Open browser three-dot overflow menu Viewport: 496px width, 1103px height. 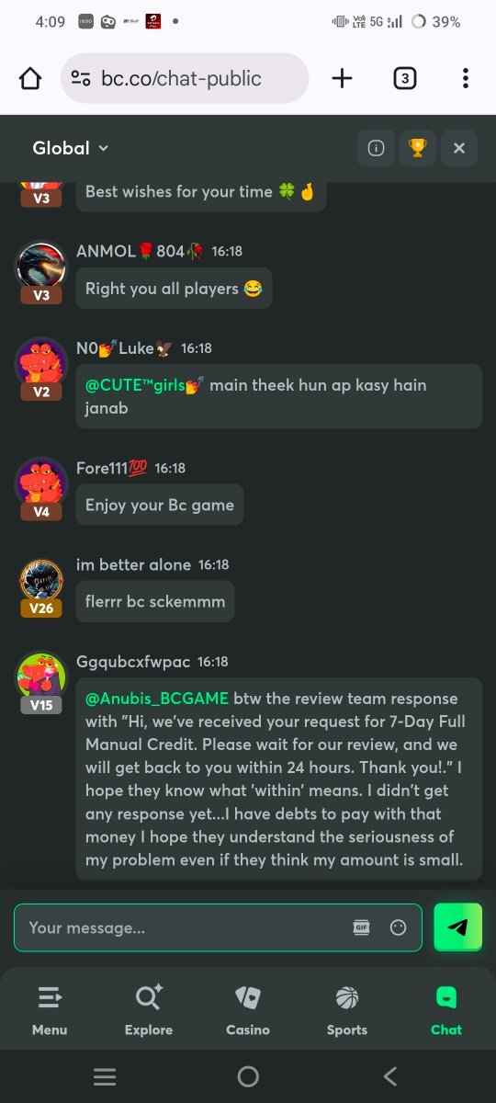click(x=466, y=78)
